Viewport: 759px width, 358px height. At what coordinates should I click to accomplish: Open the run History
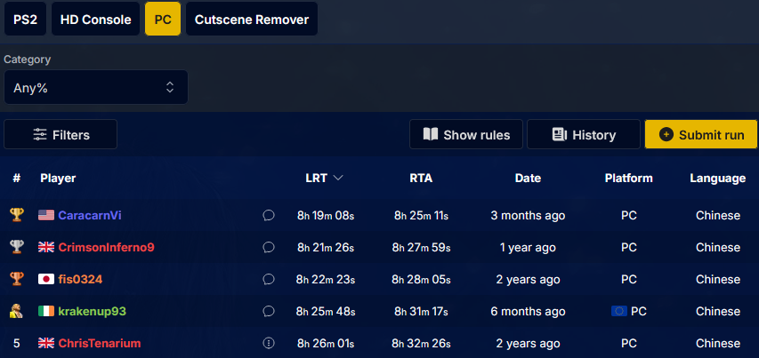coord(584,135)
